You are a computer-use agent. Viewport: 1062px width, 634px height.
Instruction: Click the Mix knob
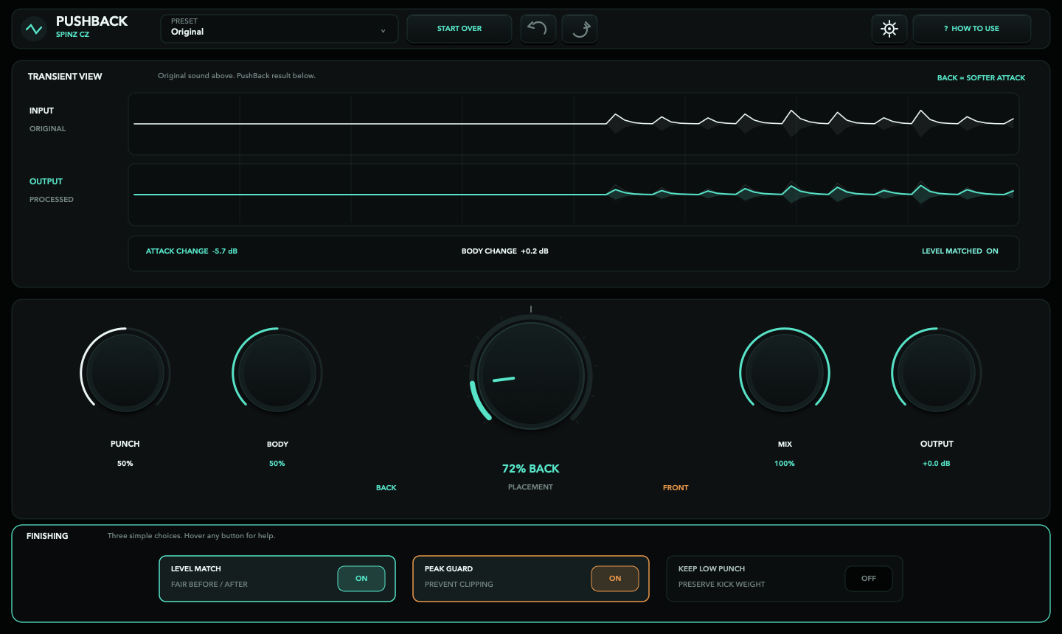tap(785, 372)
